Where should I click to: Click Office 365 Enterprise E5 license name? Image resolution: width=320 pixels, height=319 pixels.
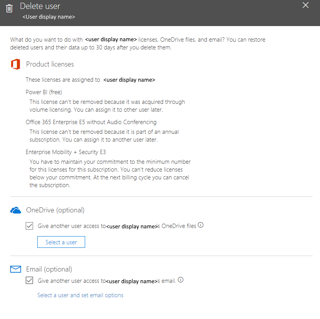(91, 122)
